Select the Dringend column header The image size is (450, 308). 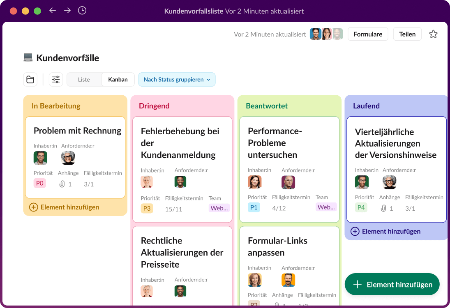click(154, 106)
